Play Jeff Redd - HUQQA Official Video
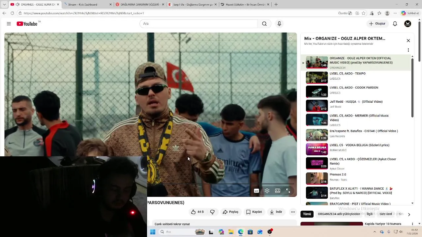Screen dimensions: 422x237 [356, 105]
